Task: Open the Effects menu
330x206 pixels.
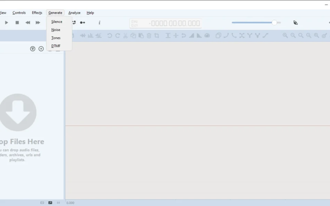Action: [x=37, y=13]
